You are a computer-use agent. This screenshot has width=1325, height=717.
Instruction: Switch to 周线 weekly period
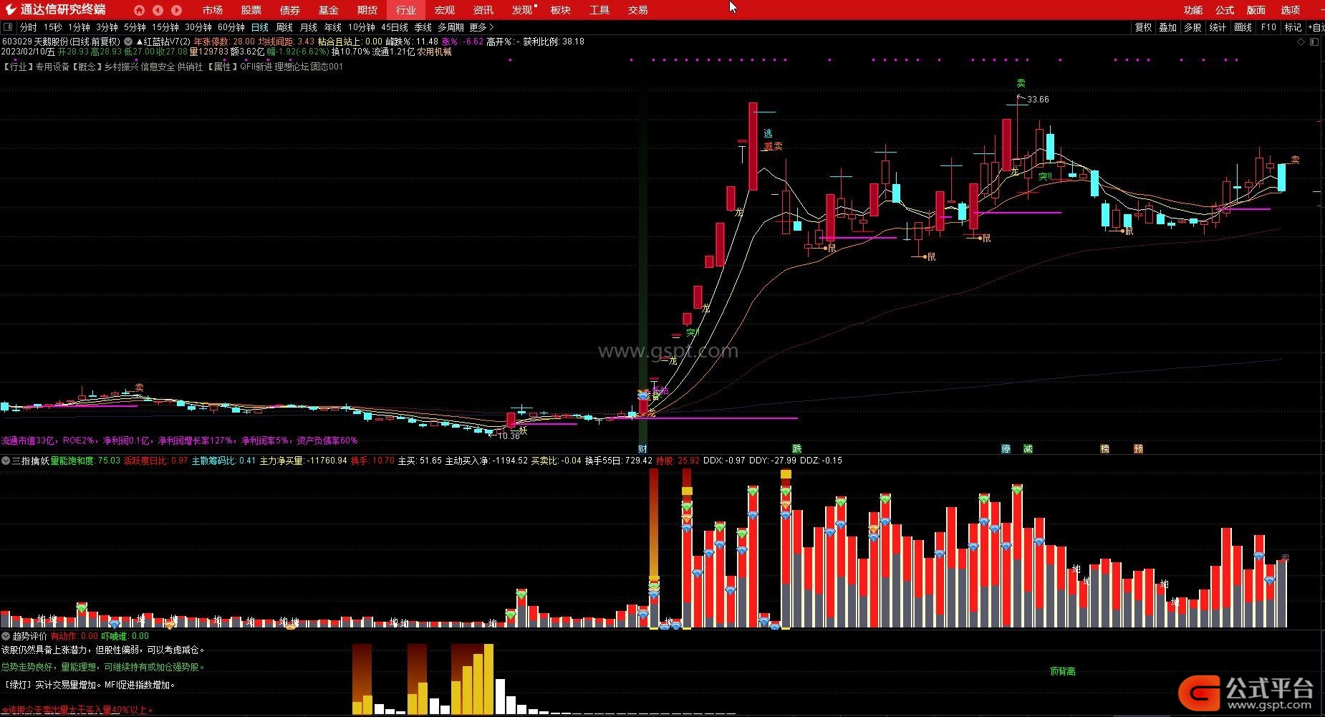pyautogui.click(x=284, y=27)
